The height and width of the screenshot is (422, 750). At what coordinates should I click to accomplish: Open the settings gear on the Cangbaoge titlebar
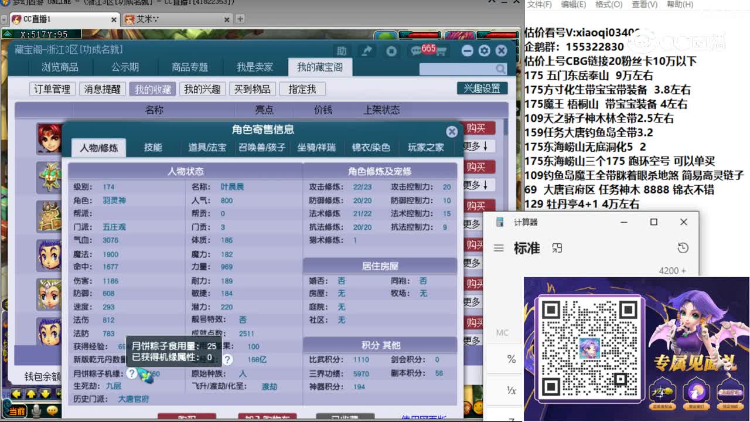[x=484, y=51]
